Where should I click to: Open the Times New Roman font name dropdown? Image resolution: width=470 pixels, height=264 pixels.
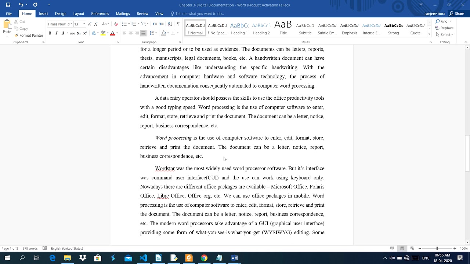tap(71, 24)
